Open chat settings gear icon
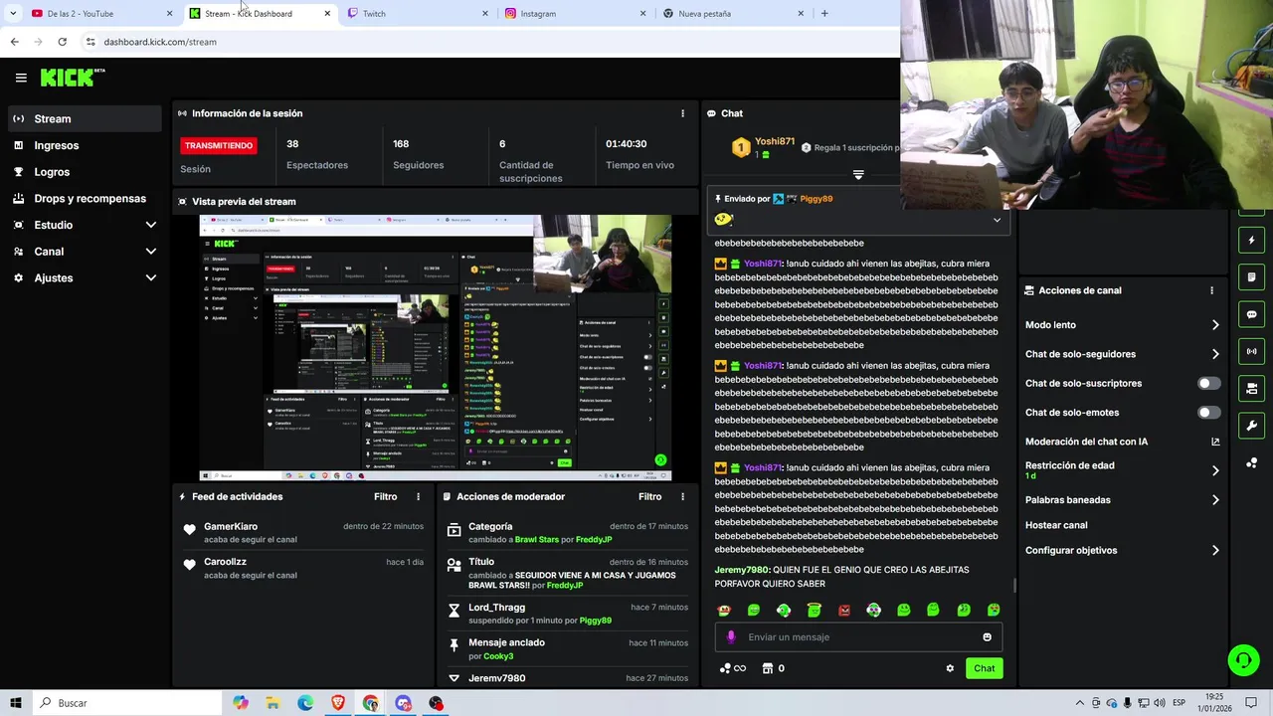Viewport: 1273px width, 716px height. point(950,668)
